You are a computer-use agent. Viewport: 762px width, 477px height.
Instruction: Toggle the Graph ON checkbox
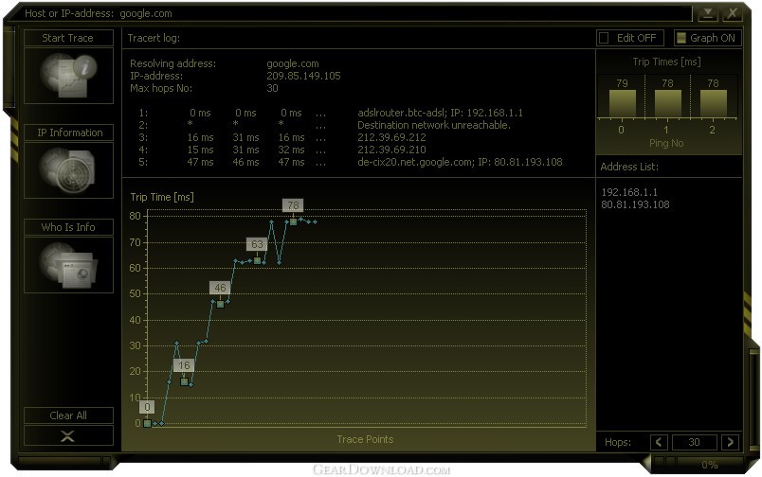(x=681, y=38)
